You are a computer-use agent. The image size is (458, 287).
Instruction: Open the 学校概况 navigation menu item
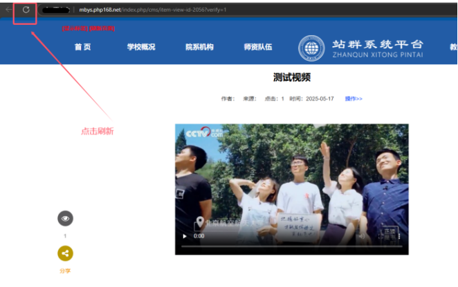click(x=140, y=48)
